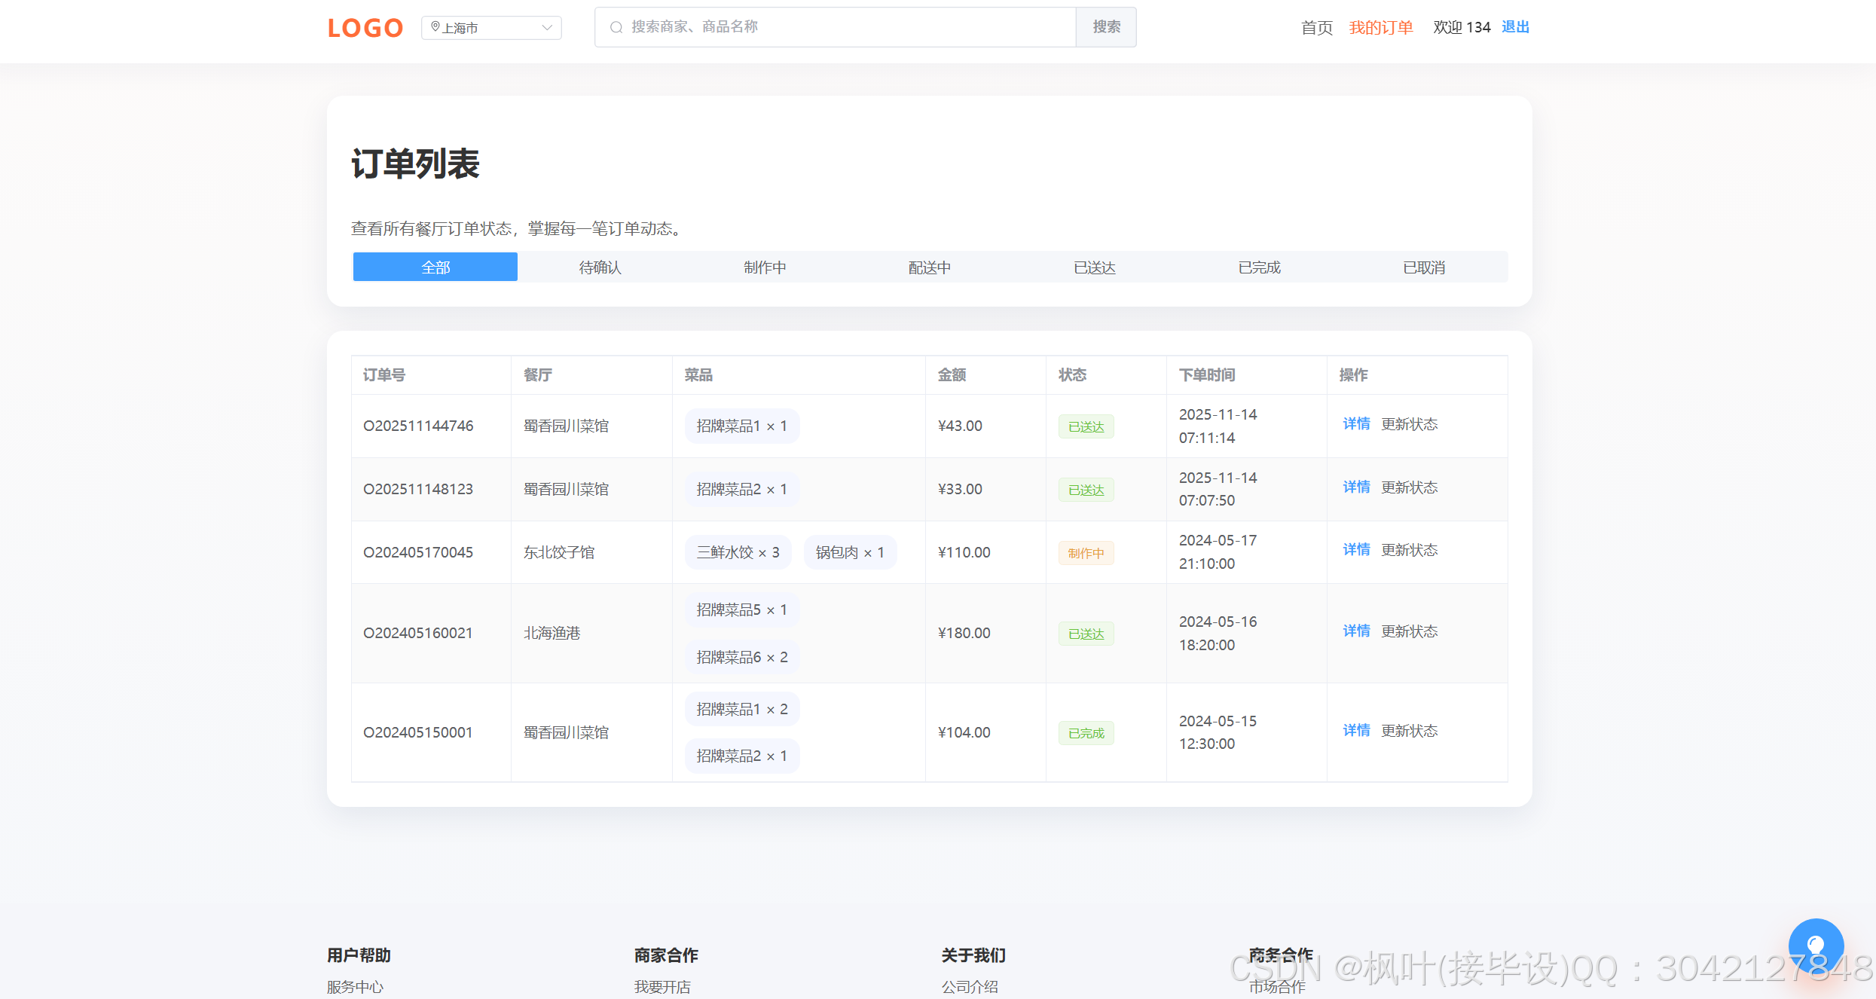Screen dimensions: 1876x999
Task: Click 首页 in the top navigation
Action: pos(1316,28)
